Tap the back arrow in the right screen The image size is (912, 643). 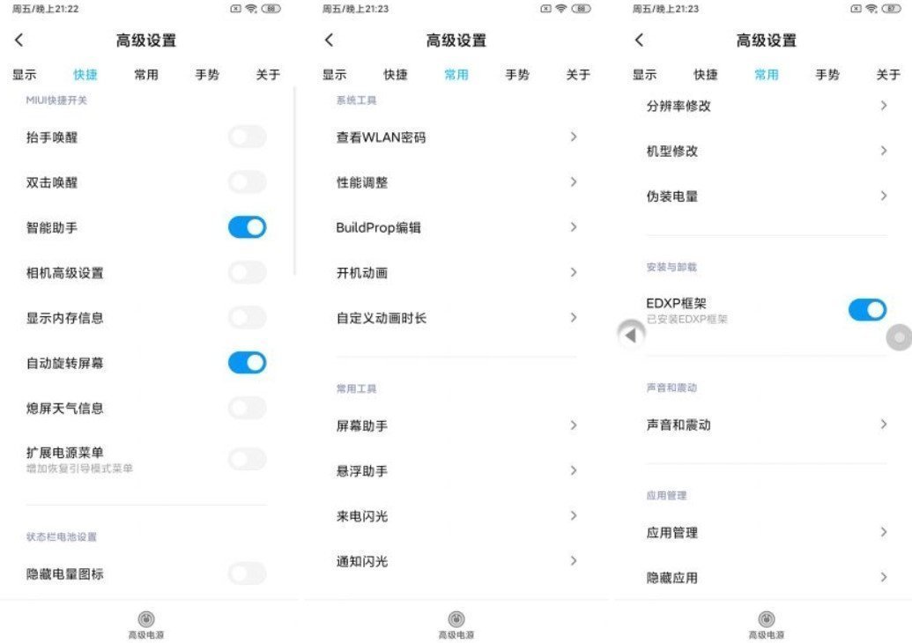pyautogui.click(x=639, y=41)
